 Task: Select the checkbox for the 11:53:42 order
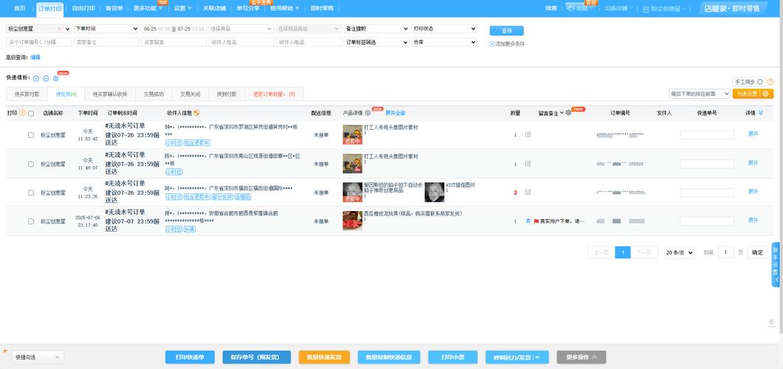31,135
